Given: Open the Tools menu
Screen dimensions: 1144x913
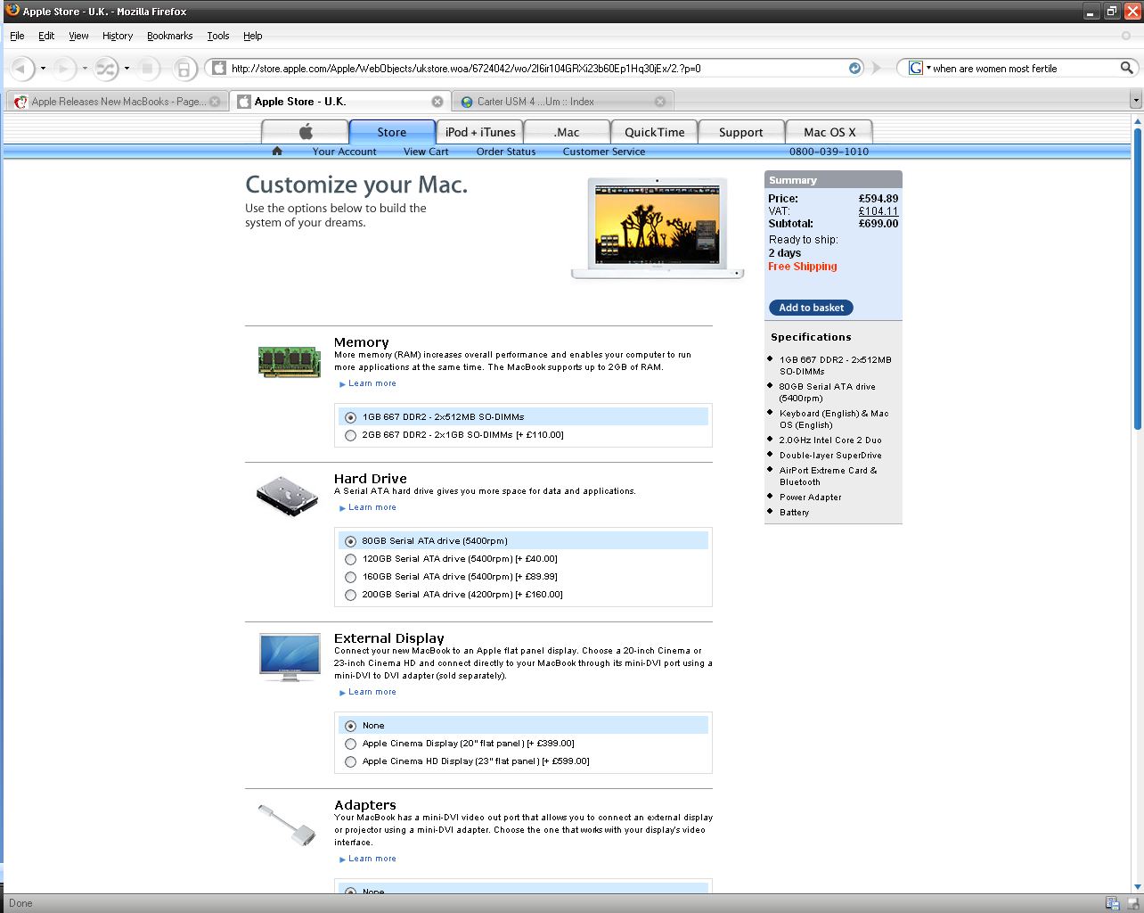Looking at the screenshot, I should click(218, 36).
